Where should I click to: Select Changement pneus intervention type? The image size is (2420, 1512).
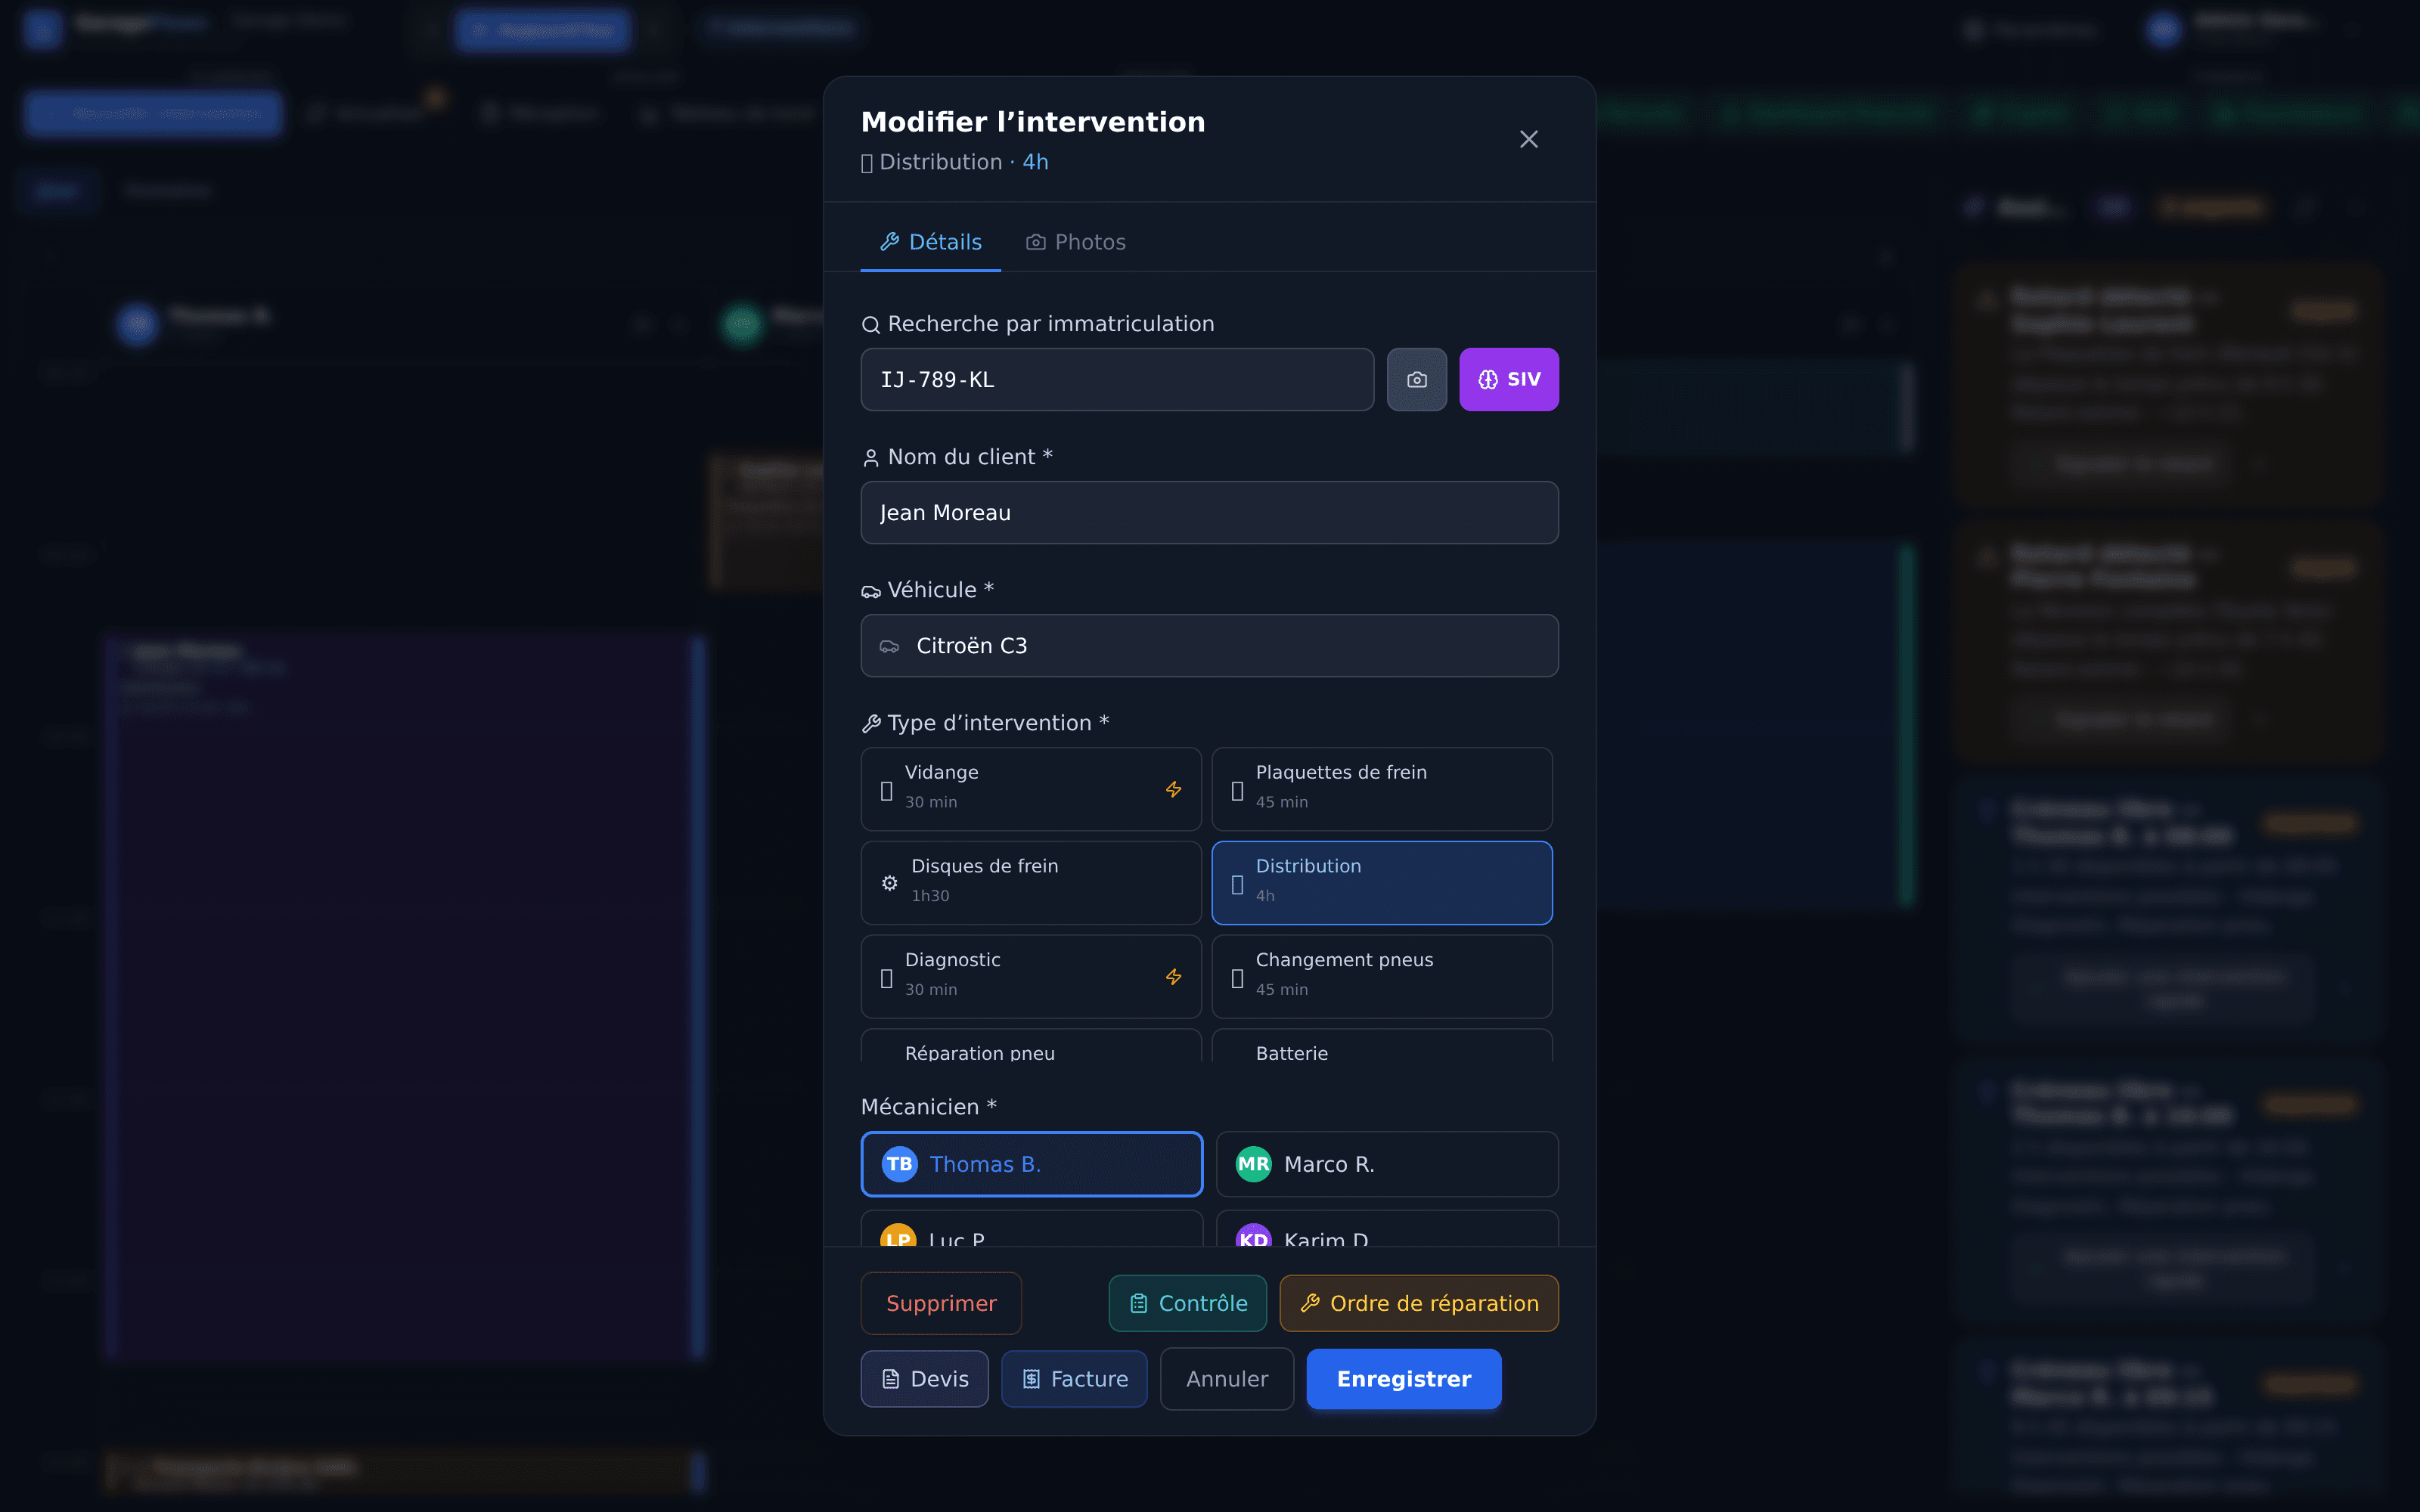click(x=1381, y=976)
